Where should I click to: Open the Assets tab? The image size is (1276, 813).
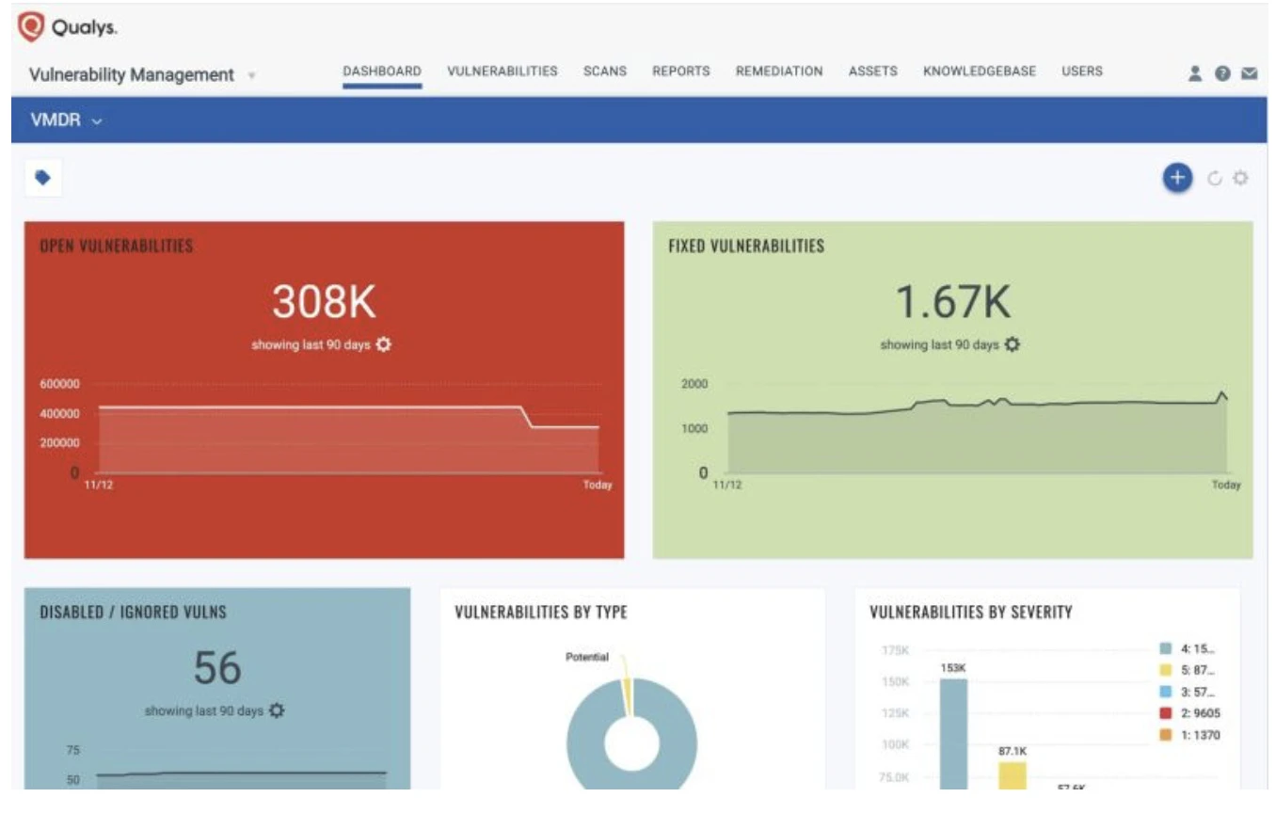pos(873,71)
